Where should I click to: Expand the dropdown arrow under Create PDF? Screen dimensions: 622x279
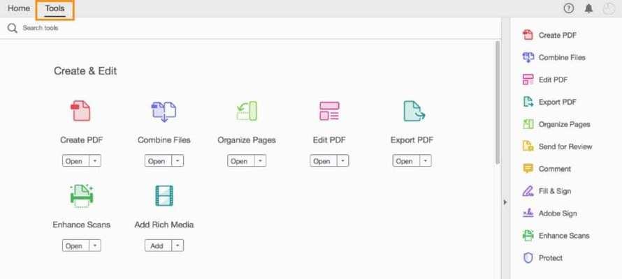[x=95, y=160]
